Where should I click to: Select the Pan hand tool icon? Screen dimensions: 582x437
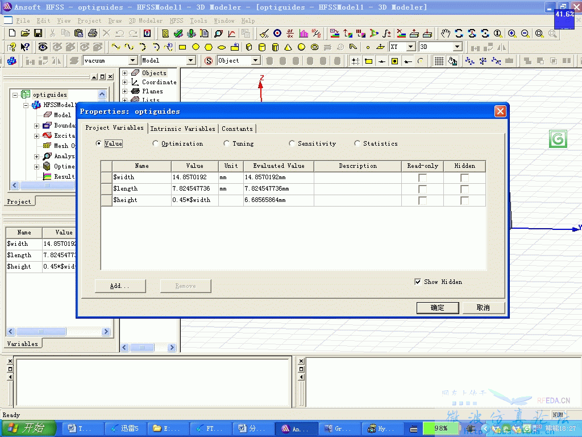click(446, 34)
